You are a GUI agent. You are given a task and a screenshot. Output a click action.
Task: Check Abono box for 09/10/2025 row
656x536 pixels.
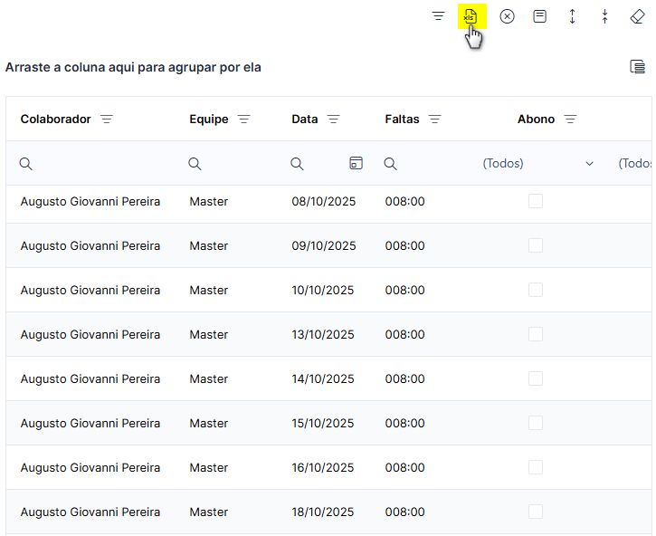coord(536,245)
